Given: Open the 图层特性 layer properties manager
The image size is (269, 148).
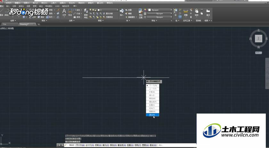Looking at the screenshot, I should 86,13.
